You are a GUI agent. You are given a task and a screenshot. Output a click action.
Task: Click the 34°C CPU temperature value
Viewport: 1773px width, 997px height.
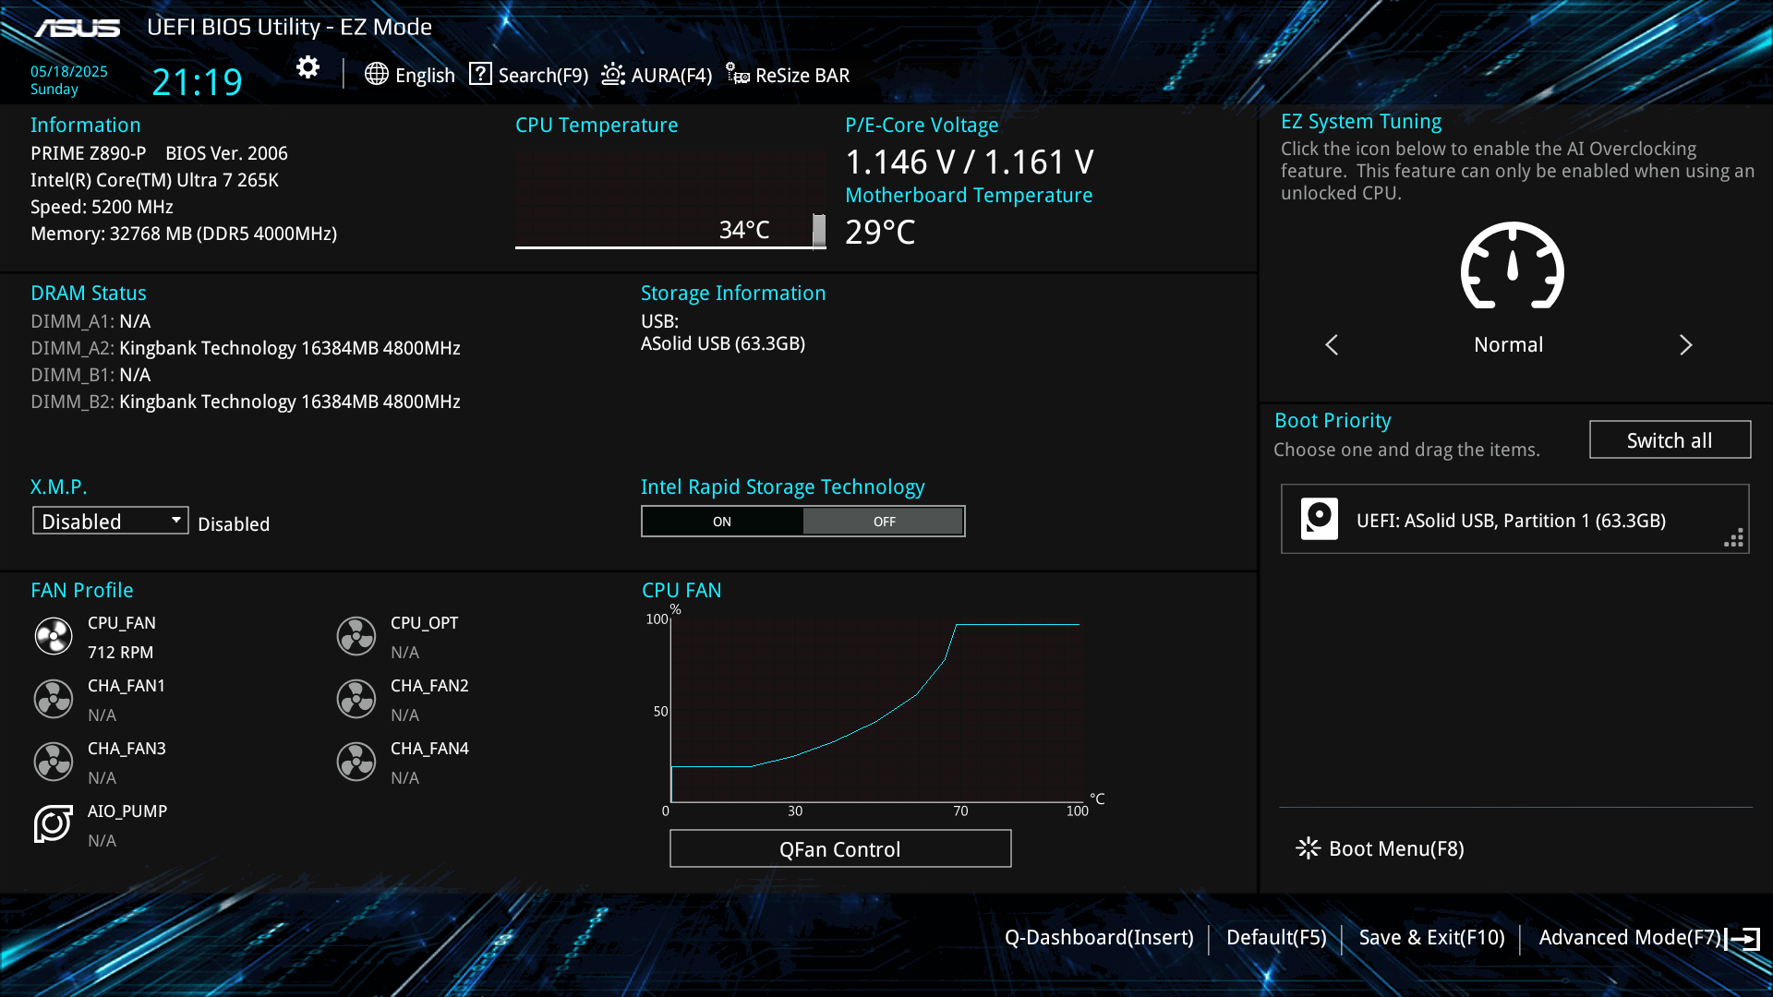point(744,230)
